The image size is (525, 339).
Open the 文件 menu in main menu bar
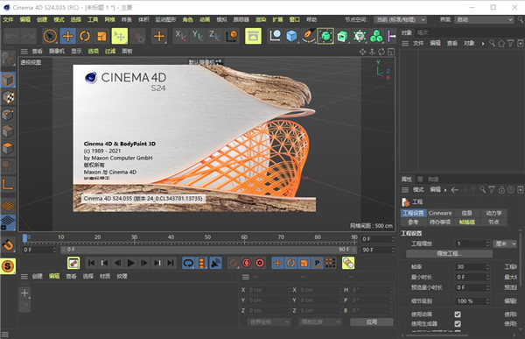(x=8, y=19)
